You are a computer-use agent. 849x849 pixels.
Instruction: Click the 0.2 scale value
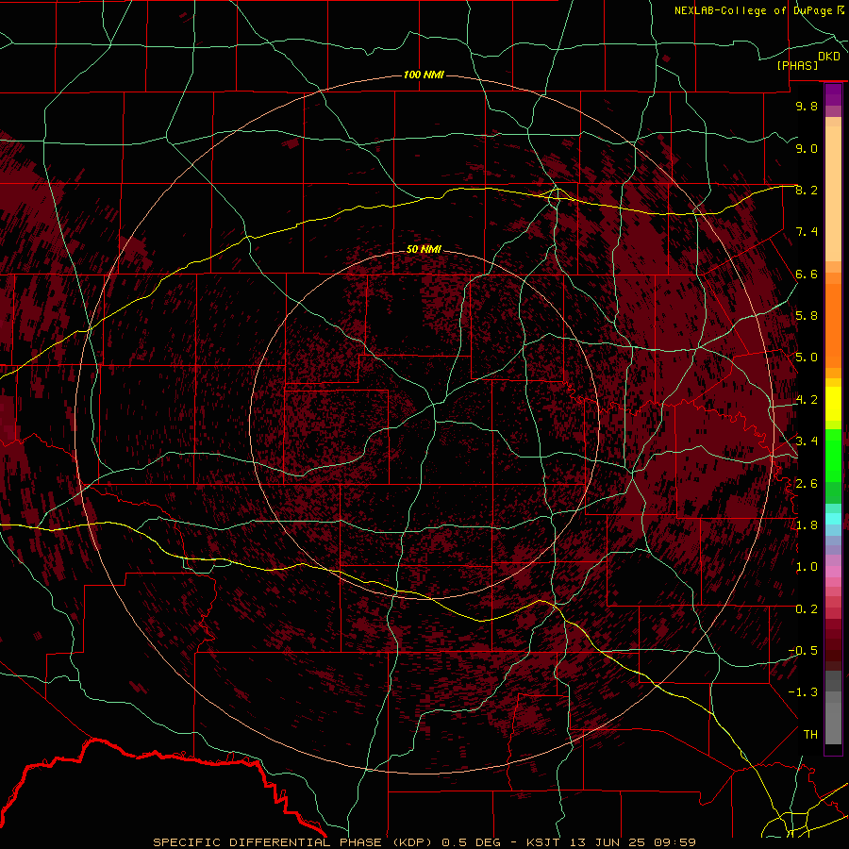[807, 609]
